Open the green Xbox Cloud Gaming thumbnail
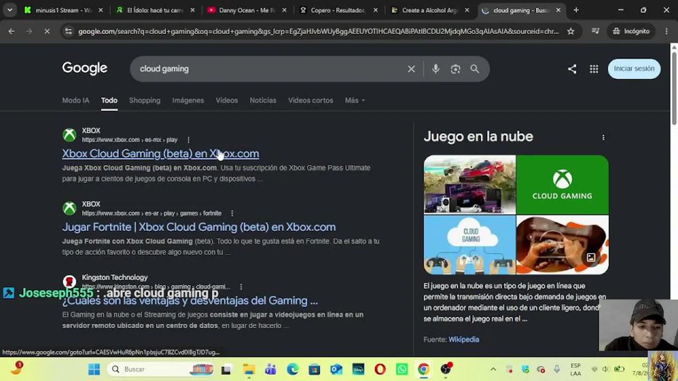This screenshot has height=381, width=678. (563, 184)
